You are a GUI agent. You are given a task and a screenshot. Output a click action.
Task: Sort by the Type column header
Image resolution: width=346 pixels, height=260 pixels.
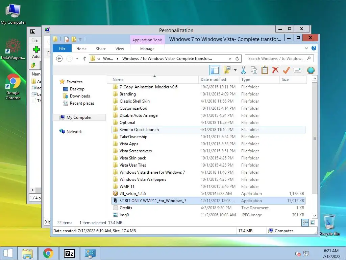(259, 79)
